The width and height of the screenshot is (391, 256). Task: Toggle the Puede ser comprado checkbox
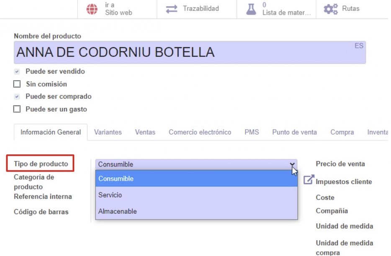tap(17, 97)
